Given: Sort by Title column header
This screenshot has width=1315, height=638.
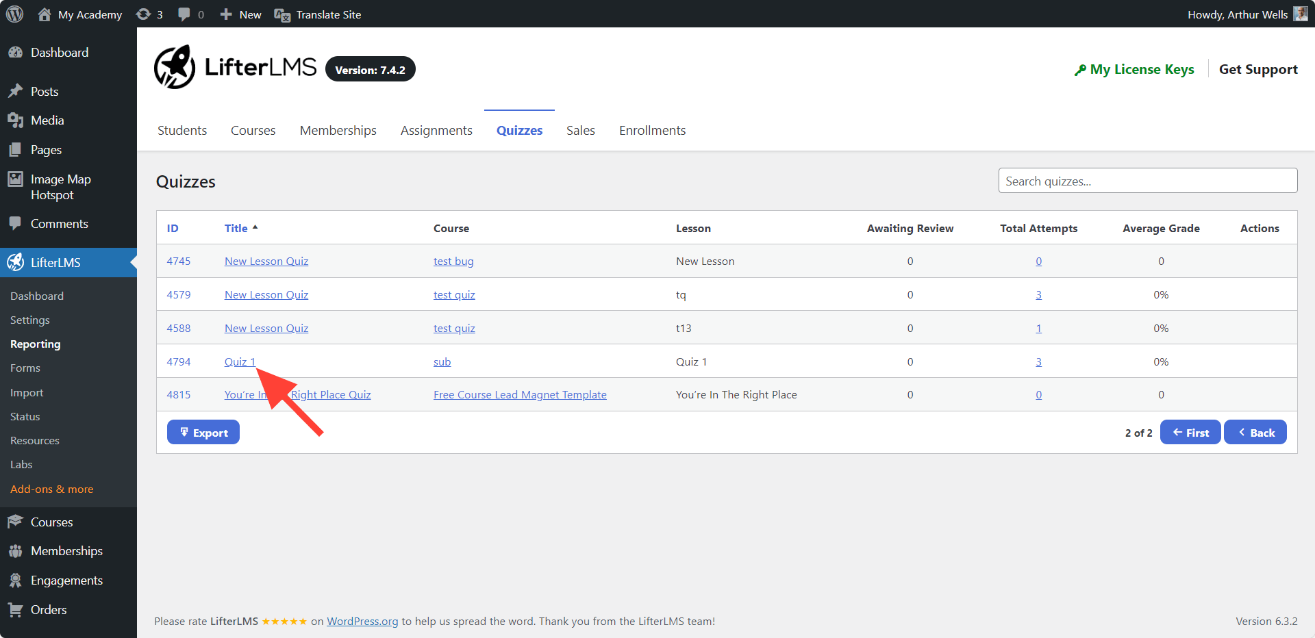Looking at the screenshot, I should tap(241, 228).
